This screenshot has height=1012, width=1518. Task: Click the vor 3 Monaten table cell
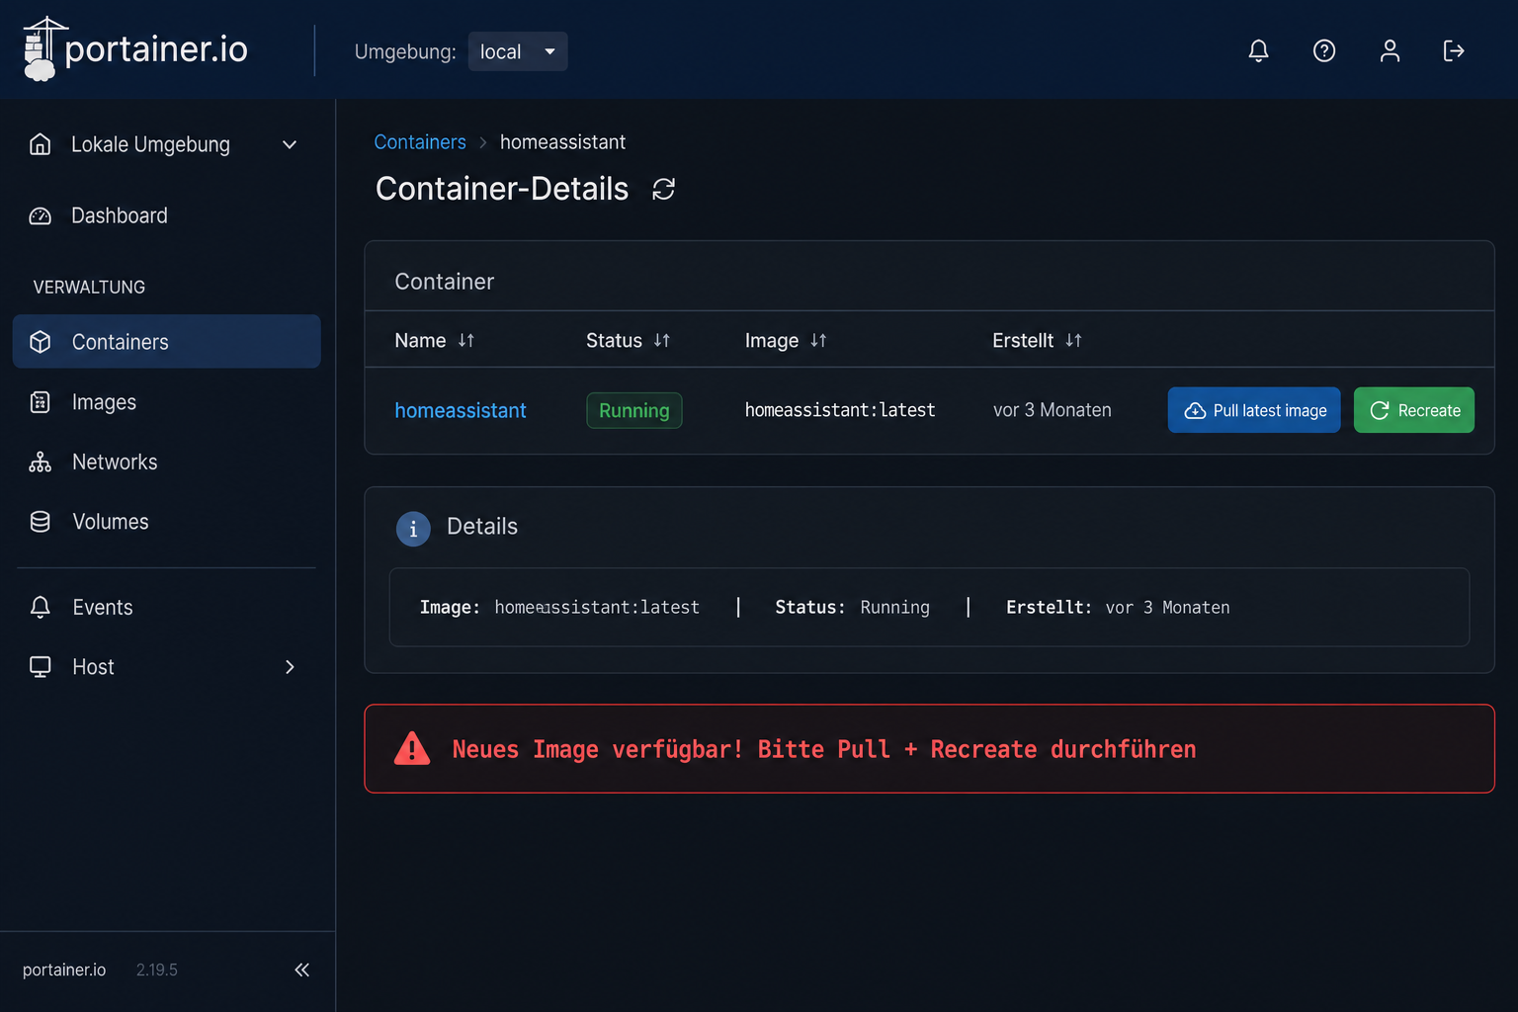point(1053,410)
